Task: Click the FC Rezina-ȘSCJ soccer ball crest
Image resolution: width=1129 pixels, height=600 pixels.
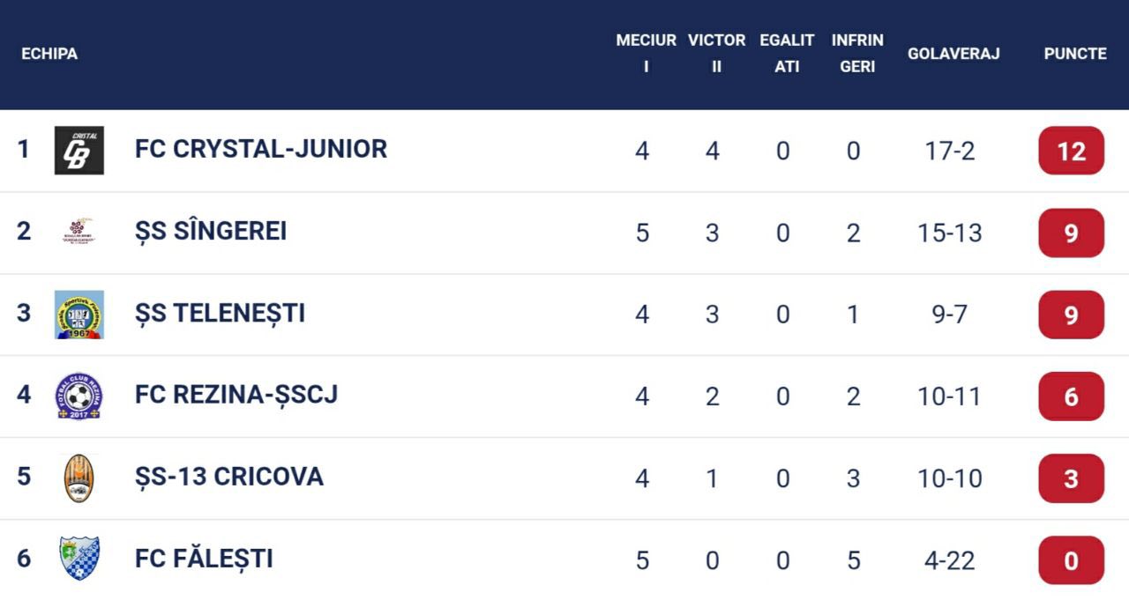Action: click(79, 396)
